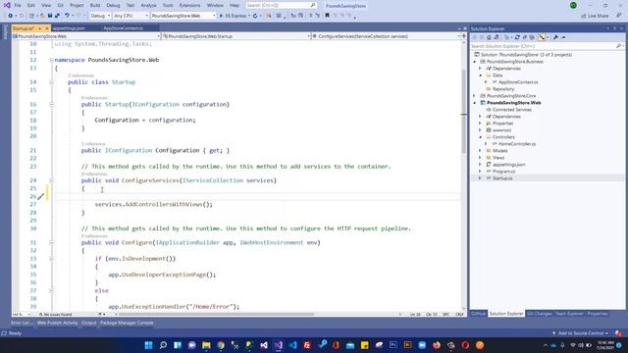Switch to the appsettings.json tab
The height and width of the screenshot is (353, 628).
tap(69, 28)
